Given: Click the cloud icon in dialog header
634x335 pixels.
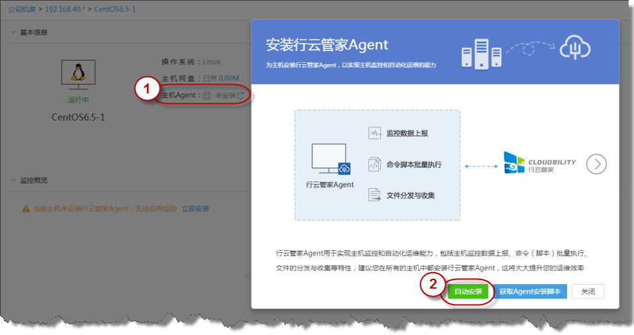Looking at the screenshot, I should 574,48.
